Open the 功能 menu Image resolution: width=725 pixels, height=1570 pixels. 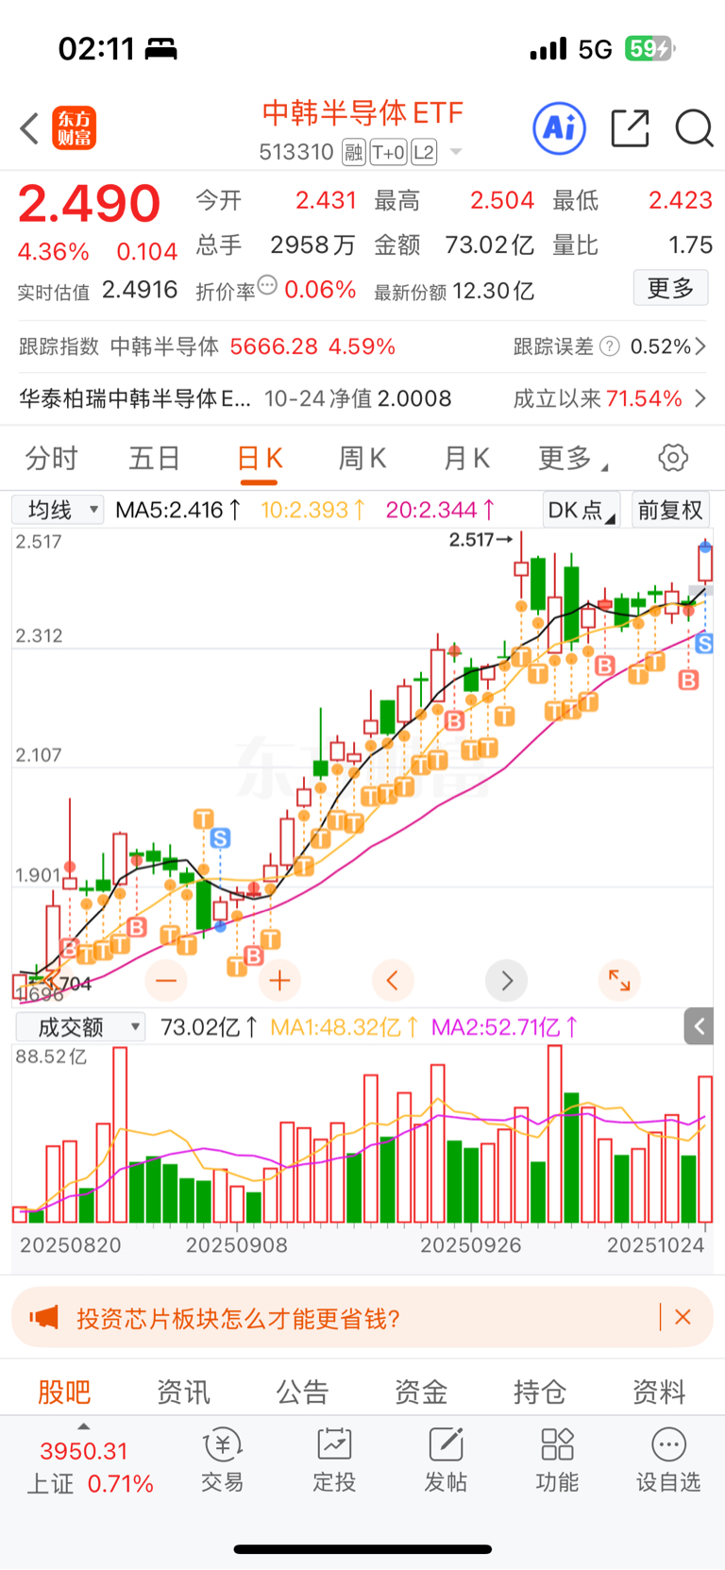[557, 1460]
